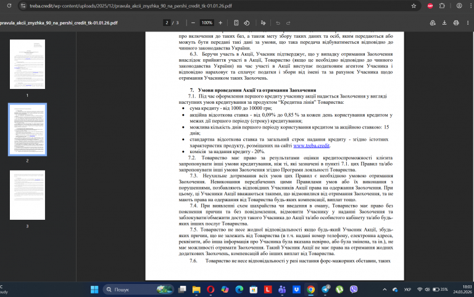Select page 1 thumbnail
The width and height of the screenshot is (474, 297).
click(27, 64)
